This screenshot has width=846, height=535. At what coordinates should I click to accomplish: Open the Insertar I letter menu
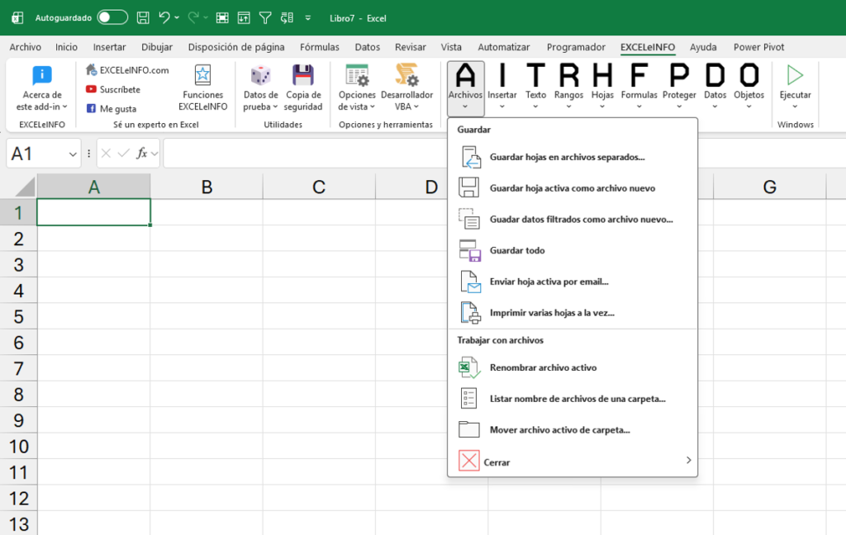502,88
